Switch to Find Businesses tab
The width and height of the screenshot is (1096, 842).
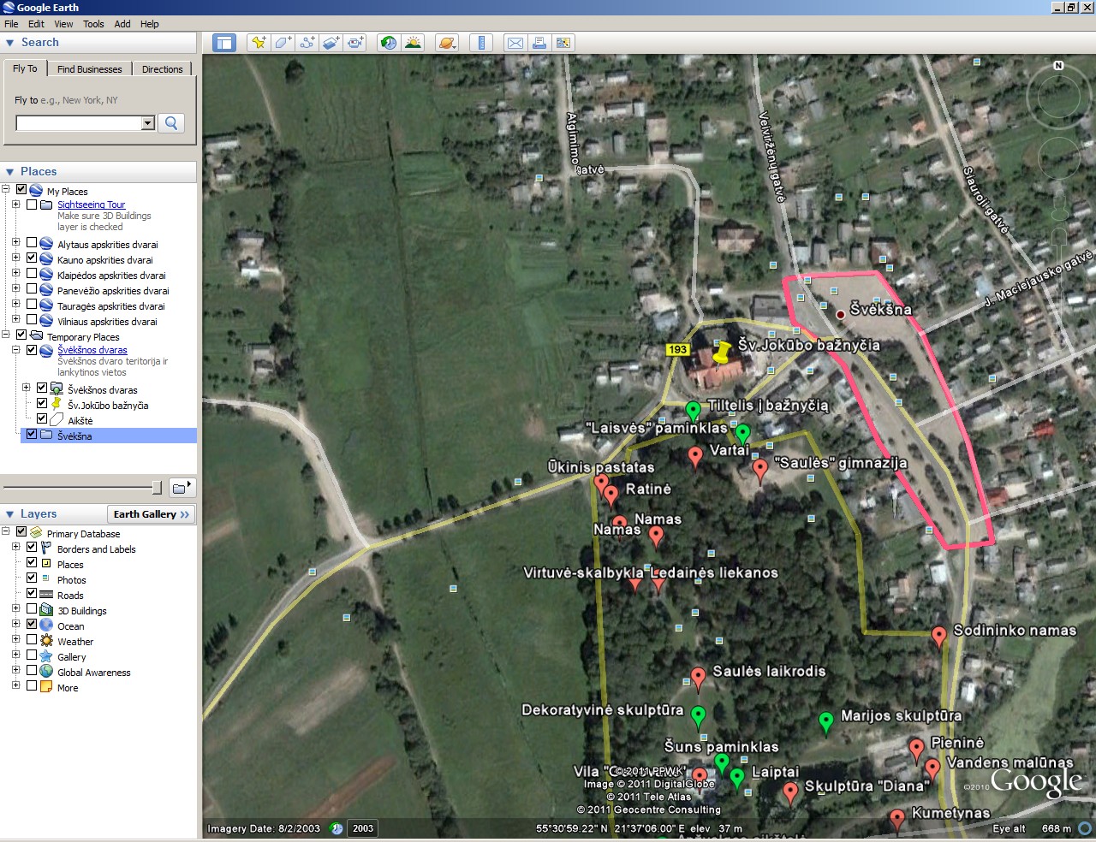89,69
